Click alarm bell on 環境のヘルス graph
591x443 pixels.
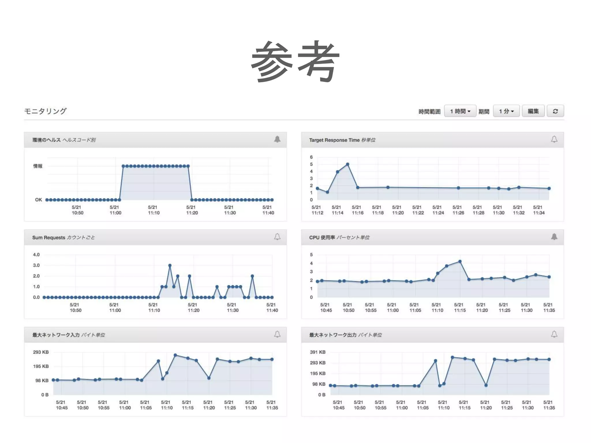click(277, 140)
